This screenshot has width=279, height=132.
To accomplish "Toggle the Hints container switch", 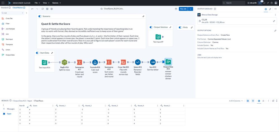I will pos(180,27).
